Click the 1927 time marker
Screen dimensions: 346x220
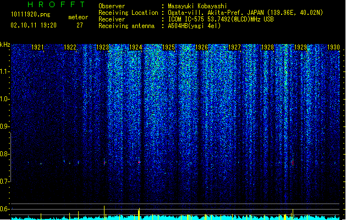pos(234,47)
